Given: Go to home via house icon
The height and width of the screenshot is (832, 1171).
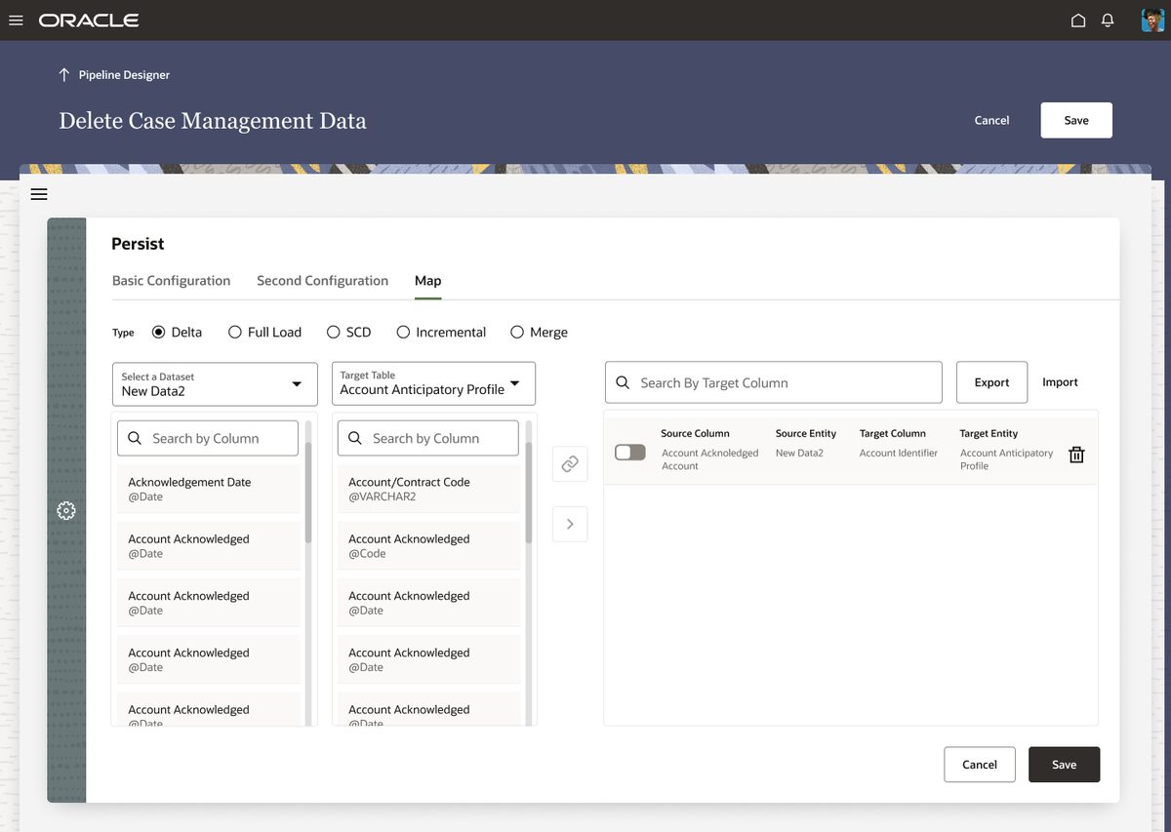Looking at the screenshot, I should coord(1078,20).
